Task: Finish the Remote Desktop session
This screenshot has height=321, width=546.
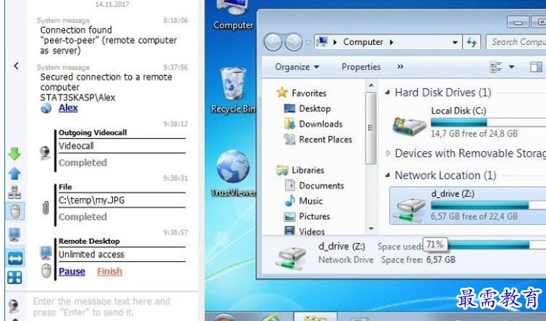Action: 109,272
